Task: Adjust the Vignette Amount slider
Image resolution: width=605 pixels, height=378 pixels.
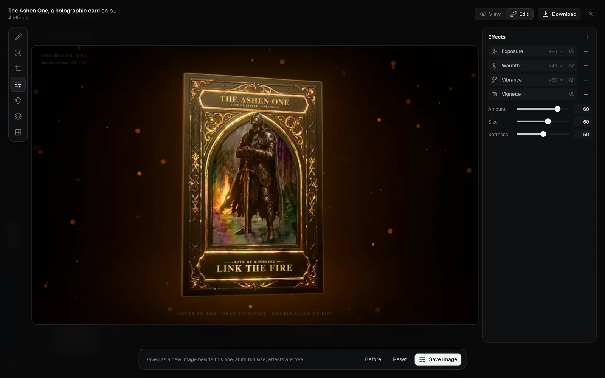Action: tap(543, 109)
